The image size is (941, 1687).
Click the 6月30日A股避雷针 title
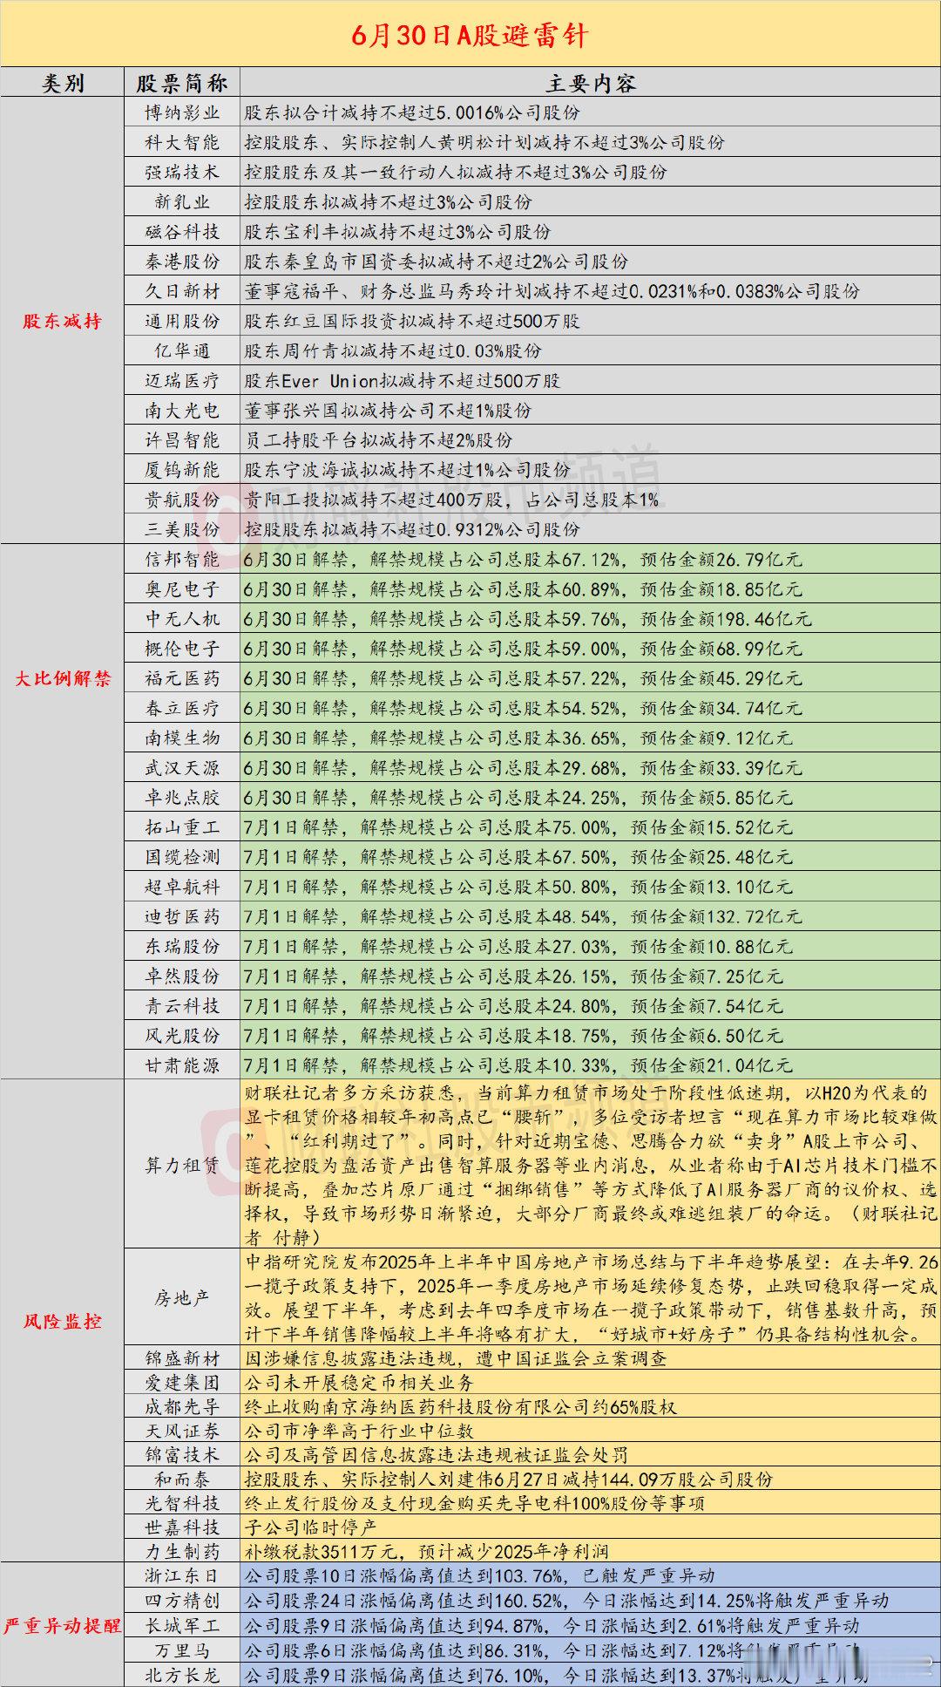470,35
